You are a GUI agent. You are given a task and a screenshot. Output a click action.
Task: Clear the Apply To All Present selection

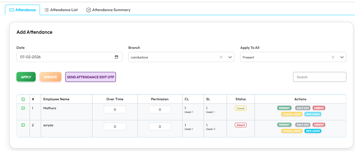coord(333,57)
